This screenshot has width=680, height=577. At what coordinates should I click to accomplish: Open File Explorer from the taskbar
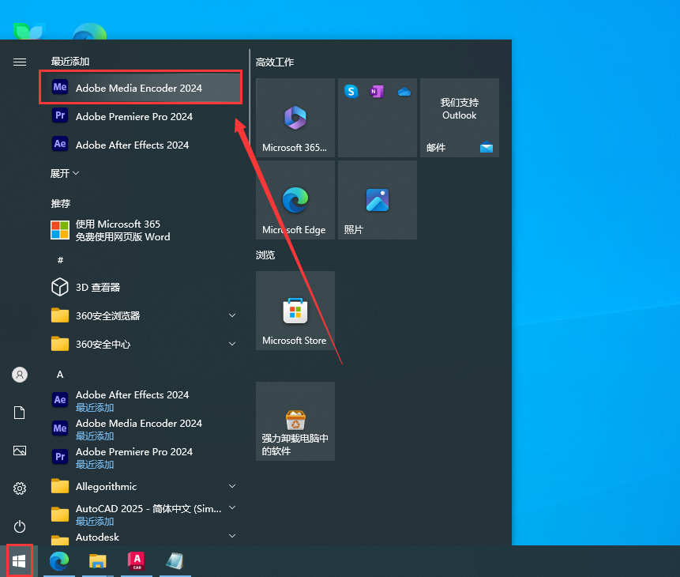coord(98,561)
